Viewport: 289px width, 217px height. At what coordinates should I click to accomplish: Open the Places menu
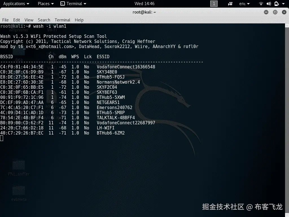[46, 4]
